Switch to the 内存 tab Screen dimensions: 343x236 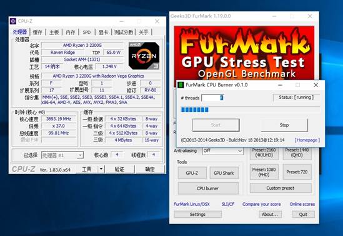(71, 32)
